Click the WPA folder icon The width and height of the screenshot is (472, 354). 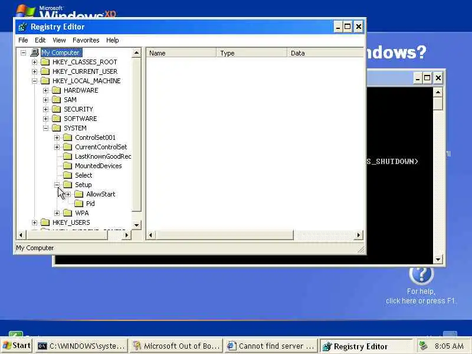point(68,213)
